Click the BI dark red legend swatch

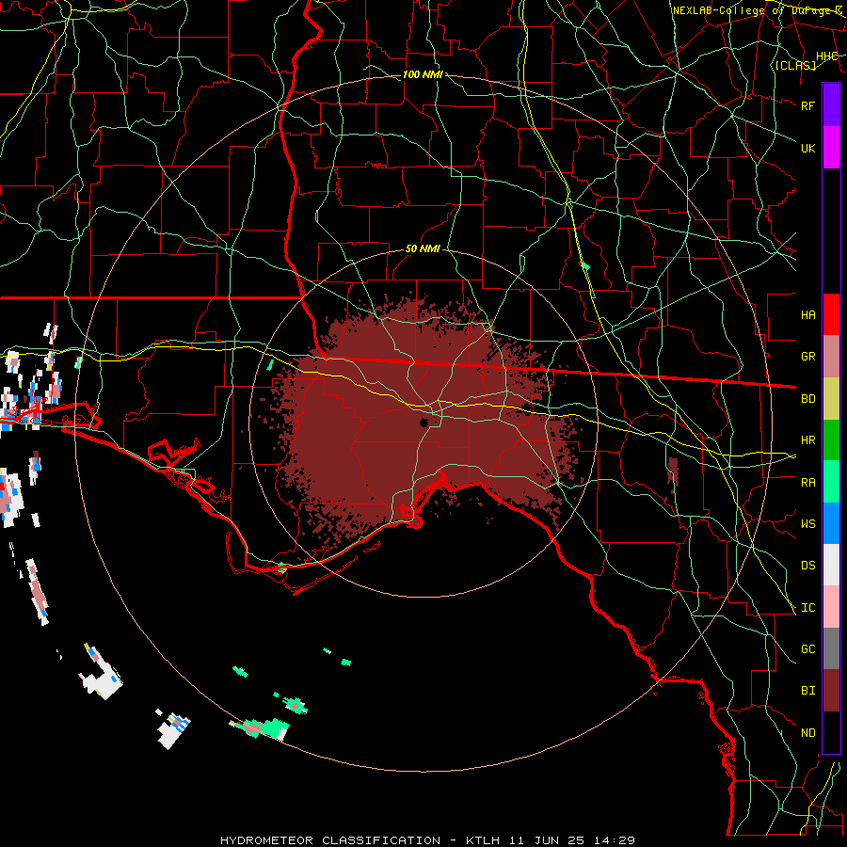[831, 691]
